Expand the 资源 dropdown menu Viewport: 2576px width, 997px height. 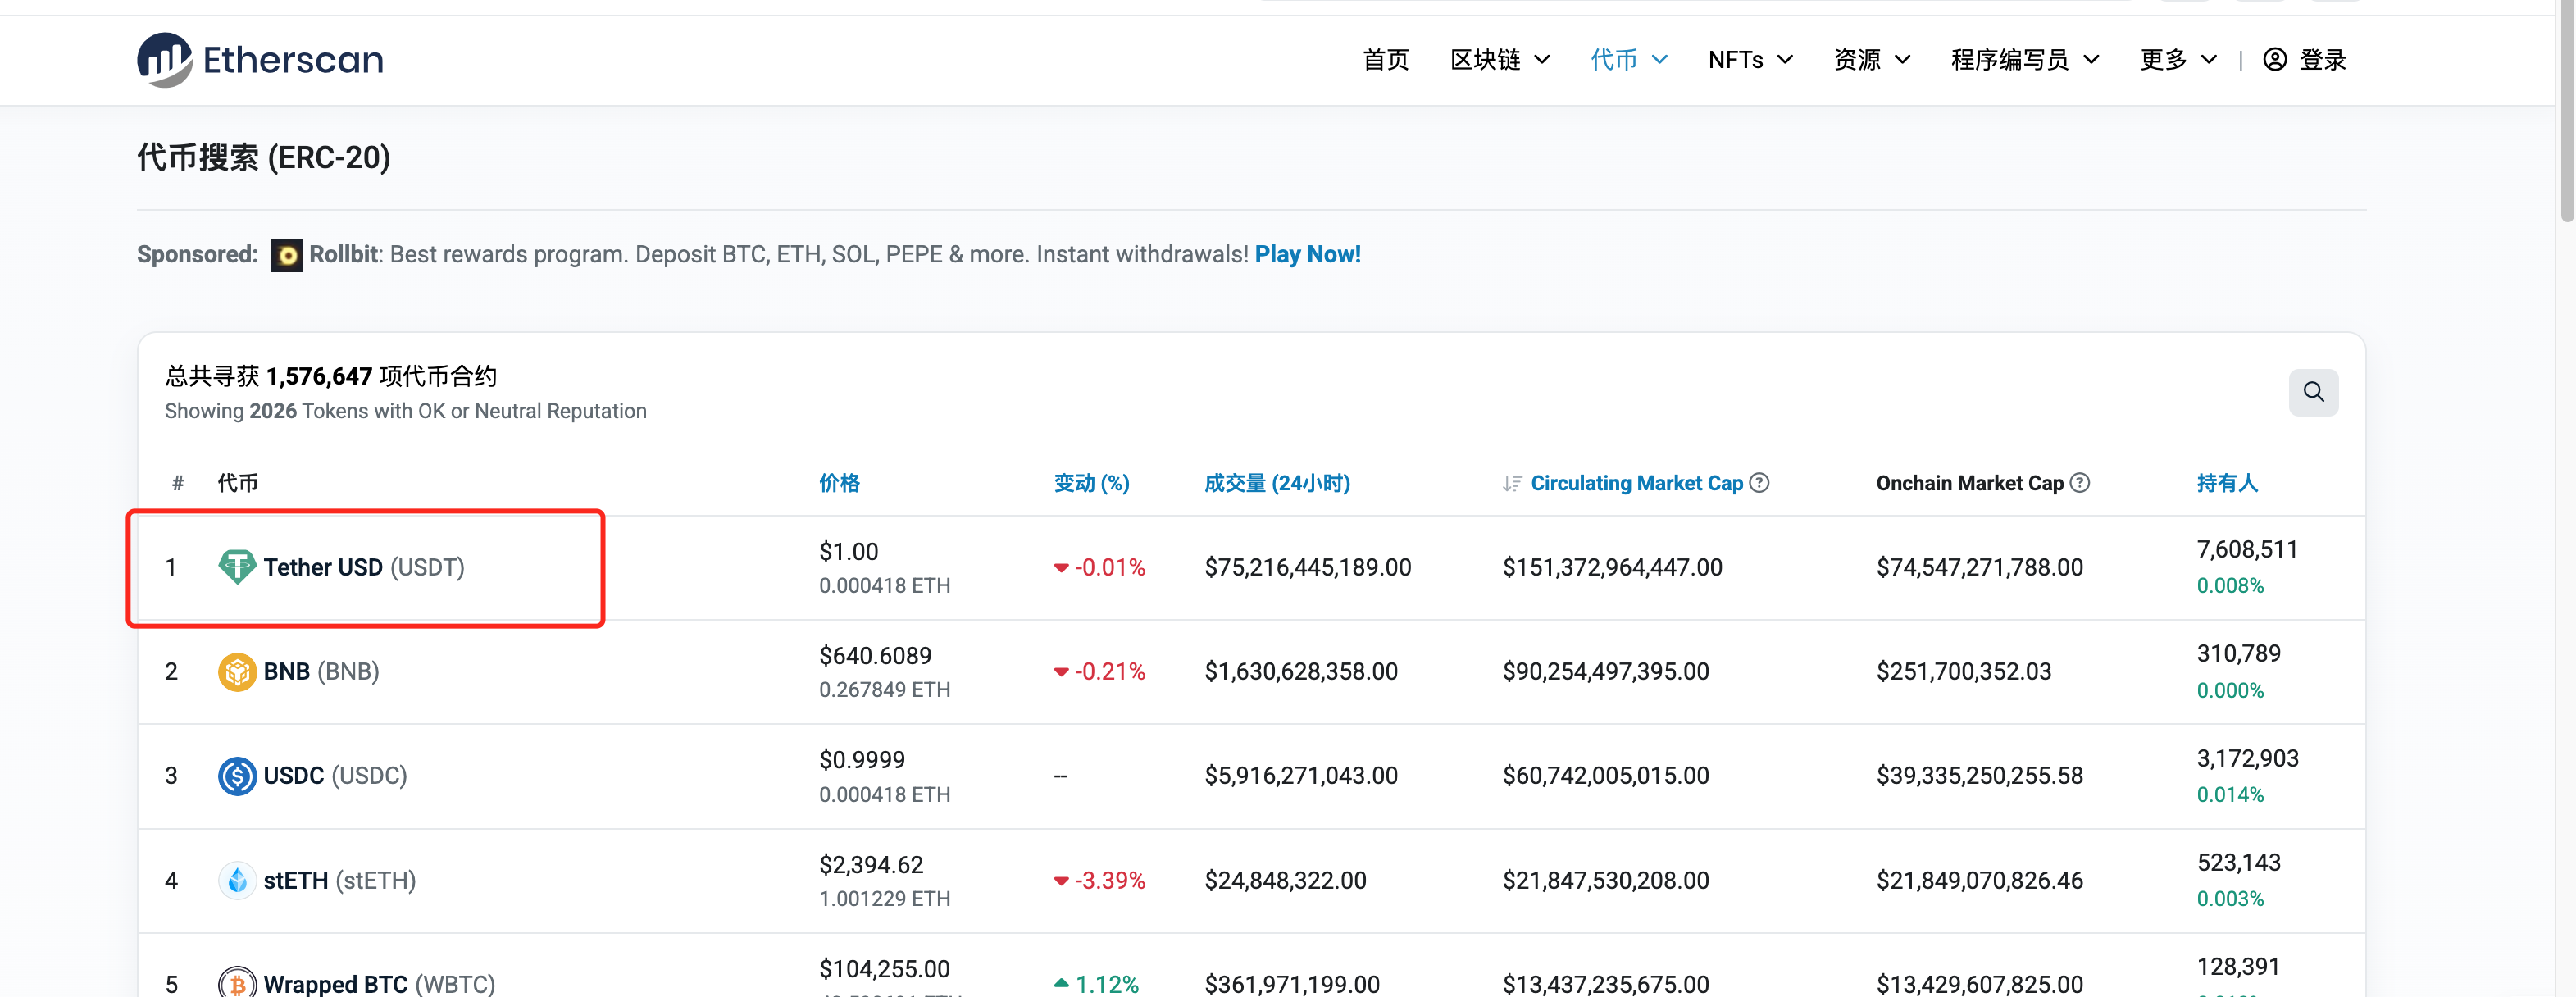pyautogui.click(x=1872, y=60)
